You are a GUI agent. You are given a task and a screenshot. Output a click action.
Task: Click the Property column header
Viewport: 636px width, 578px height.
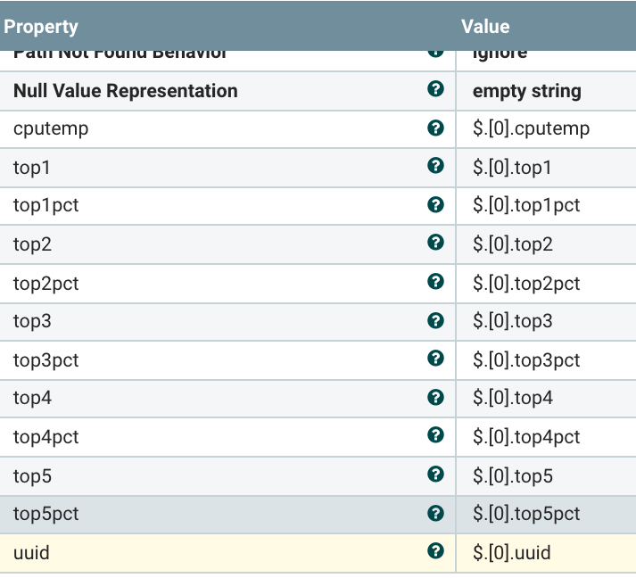pos(41,27)
